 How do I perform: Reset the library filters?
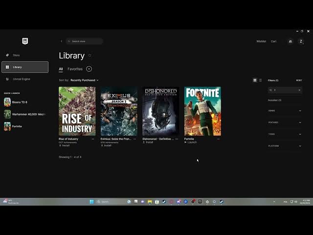pyautogui.click(x=299, y=80)
